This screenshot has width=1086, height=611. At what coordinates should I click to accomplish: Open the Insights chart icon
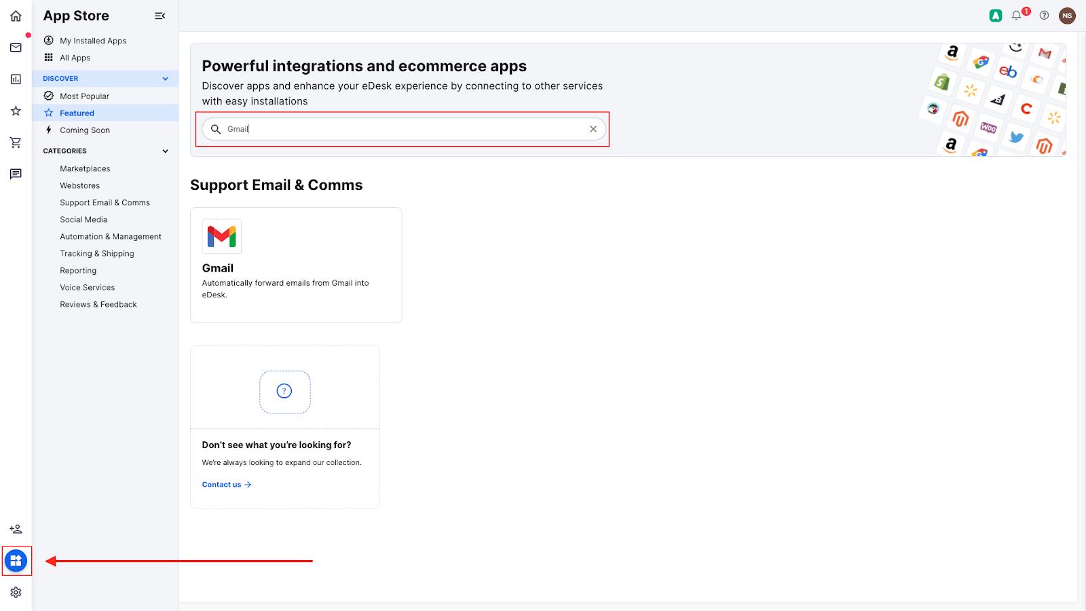click(16, 79)
